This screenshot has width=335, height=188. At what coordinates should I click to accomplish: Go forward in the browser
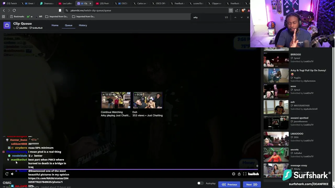tap(9, 10)
